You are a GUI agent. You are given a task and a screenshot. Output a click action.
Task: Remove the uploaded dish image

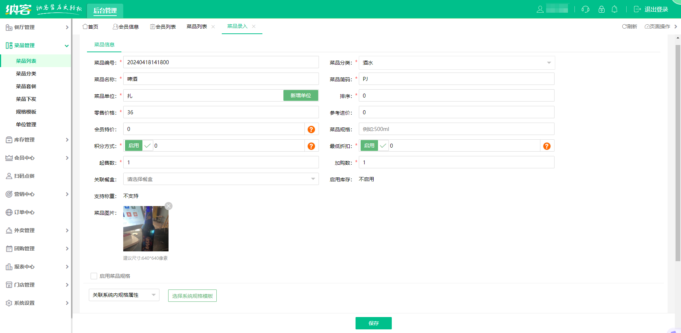tap(169, 206)
